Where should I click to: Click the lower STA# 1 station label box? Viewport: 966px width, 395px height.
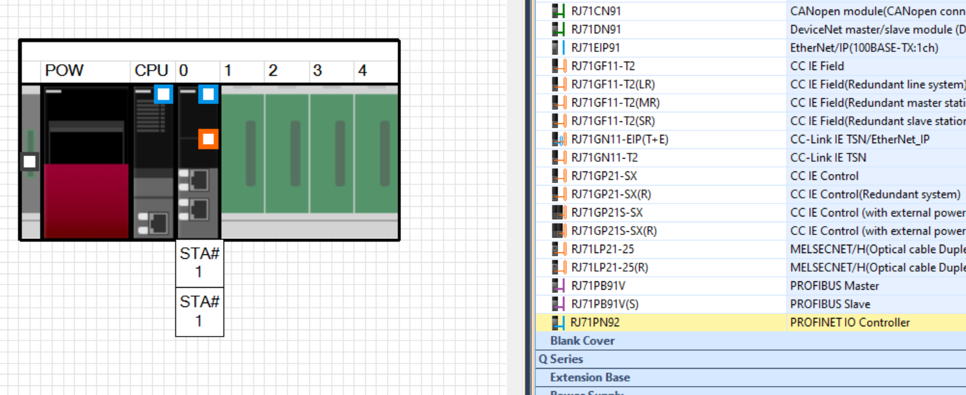200,312
